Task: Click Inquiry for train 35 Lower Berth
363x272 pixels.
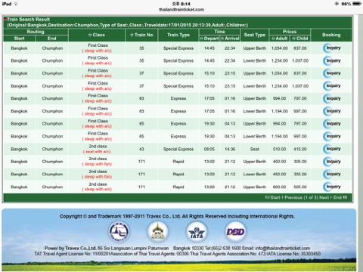Action: point(332,60)
